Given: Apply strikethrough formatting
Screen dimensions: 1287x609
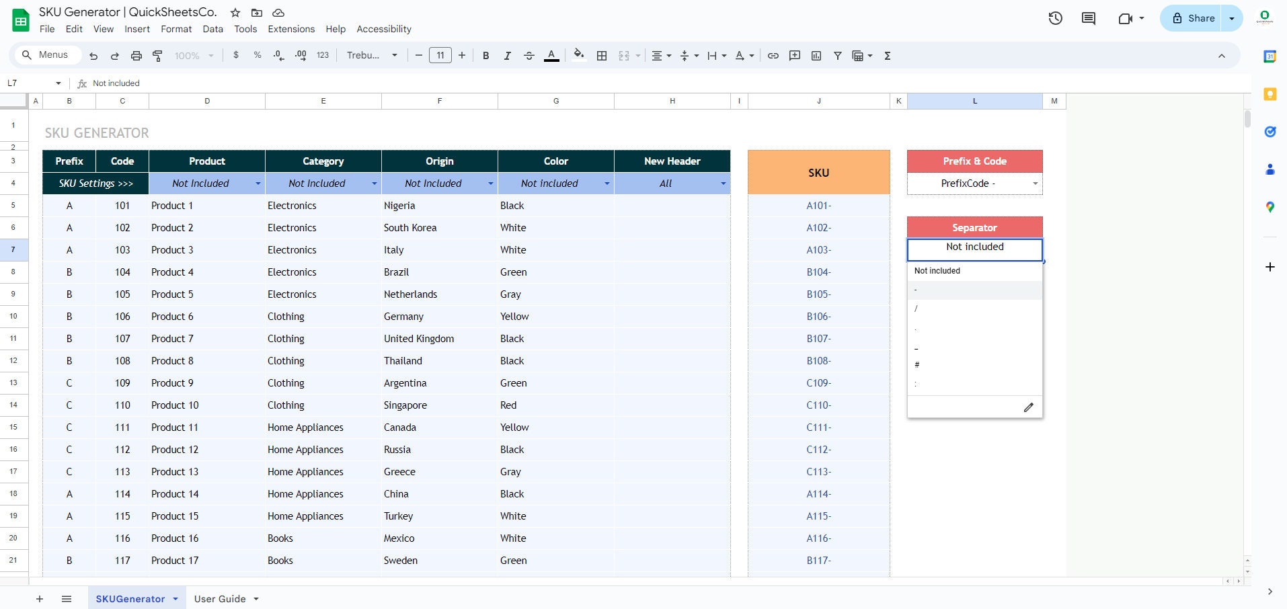Looking at the screenshot, I should pyautogui.click(x=529, y=55).
